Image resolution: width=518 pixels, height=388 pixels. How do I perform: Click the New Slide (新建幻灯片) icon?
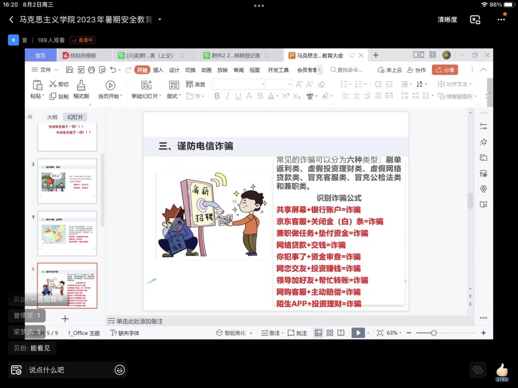[146, 85]
